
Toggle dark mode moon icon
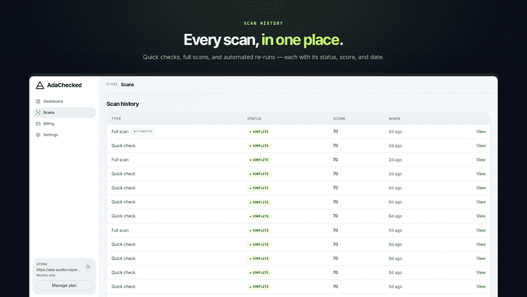(x=88, y=266)
